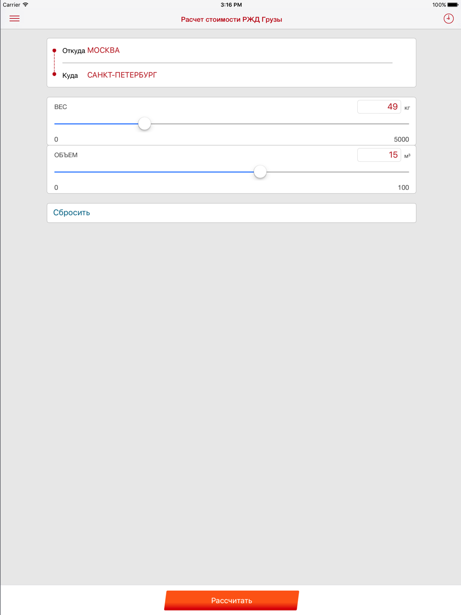Click the red origin dot marker
The image size is (461, 615).
coord(54,50)
